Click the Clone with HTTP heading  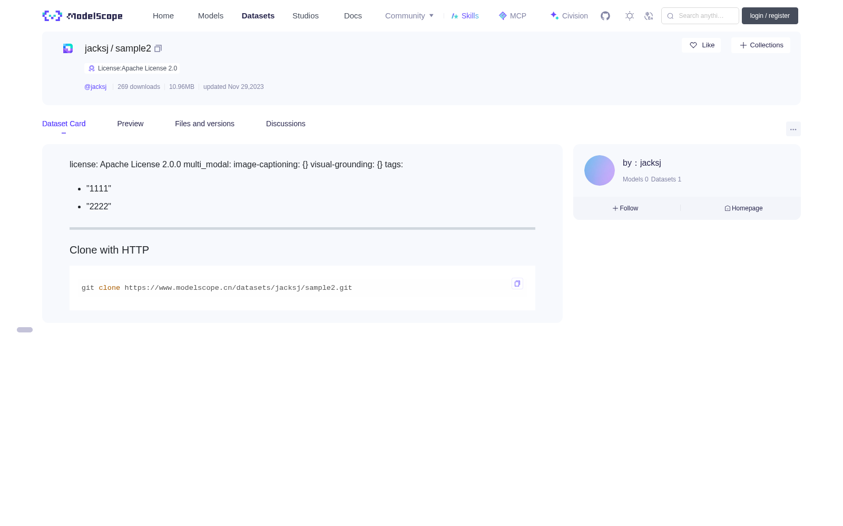[x=109, y=250]
